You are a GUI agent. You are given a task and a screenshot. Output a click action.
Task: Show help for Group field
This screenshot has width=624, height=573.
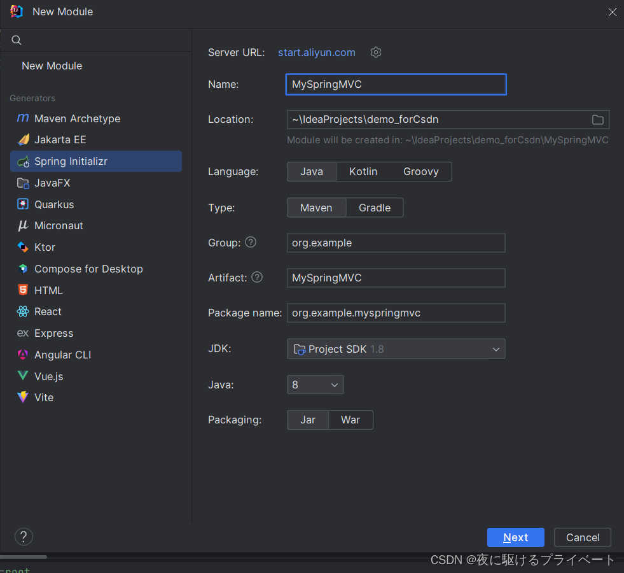(251, 242)
